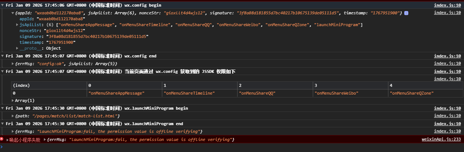Collapse the 'wx.config begin' log group
This screenshot has height=152, width=464.
click(x=3, y=6)
